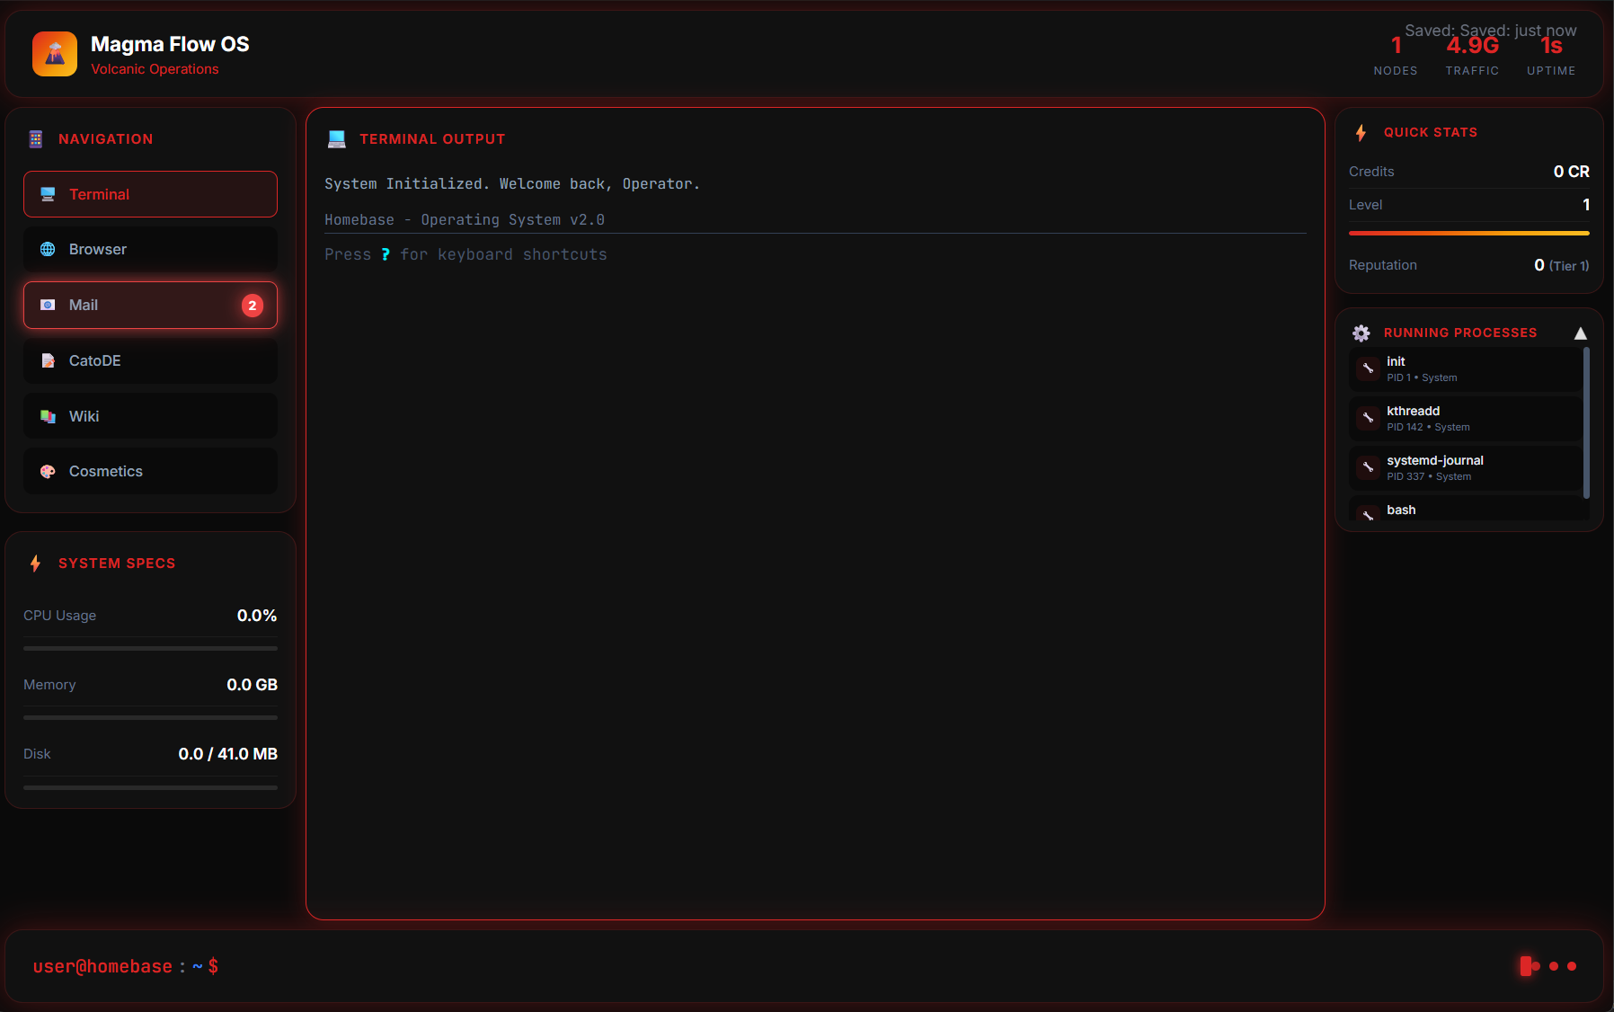Viewport: 1614px width, 1012px height.
Task: Open the Browser section from navigation
Action: (x=150, y=249)
